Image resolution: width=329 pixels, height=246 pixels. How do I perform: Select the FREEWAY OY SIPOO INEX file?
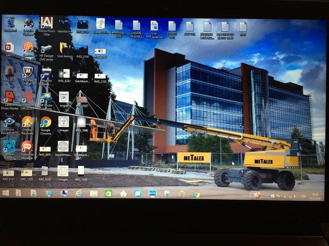click(x=225, y=30)
